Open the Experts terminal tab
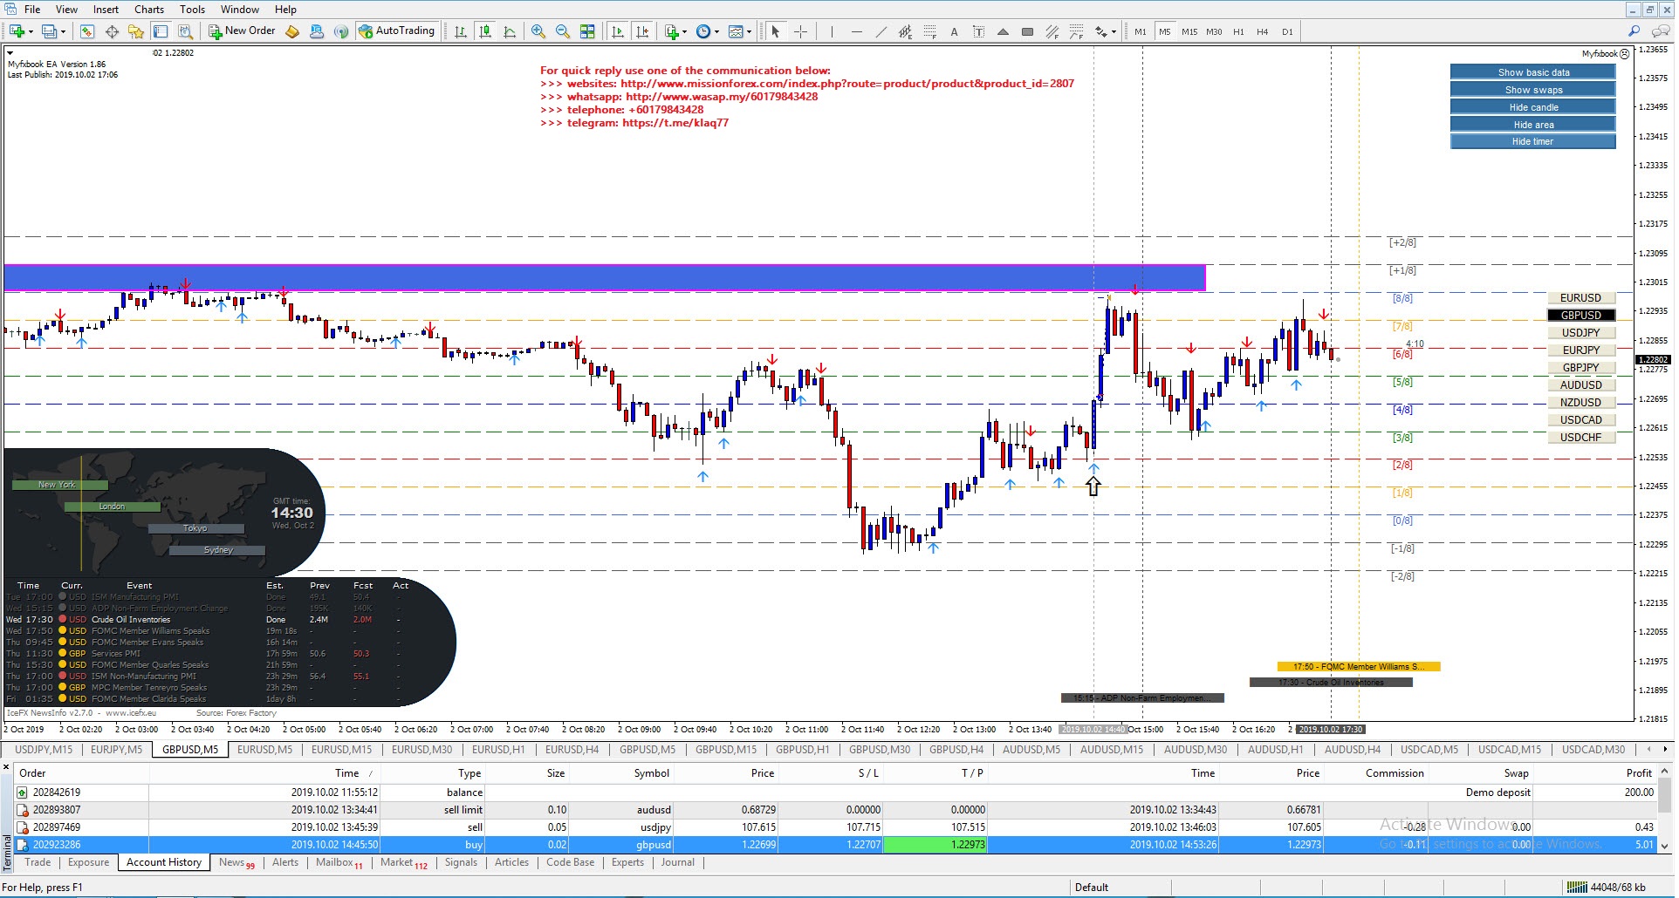Image resolution: width=1679 pixels, height=898 pixels. pyautogui.click(x=627, y=862)
